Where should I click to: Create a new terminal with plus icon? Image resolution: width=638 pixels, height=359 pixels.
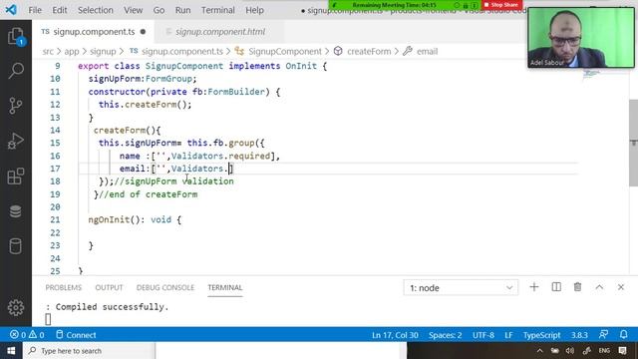[x=534, y=287]
